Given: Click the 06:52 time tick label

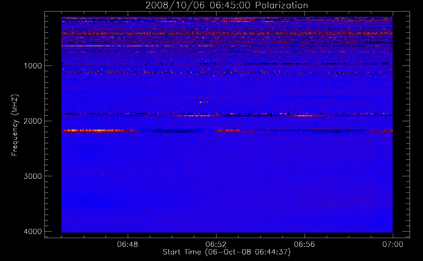Looking at the screenshot, I should pos(216,245).
